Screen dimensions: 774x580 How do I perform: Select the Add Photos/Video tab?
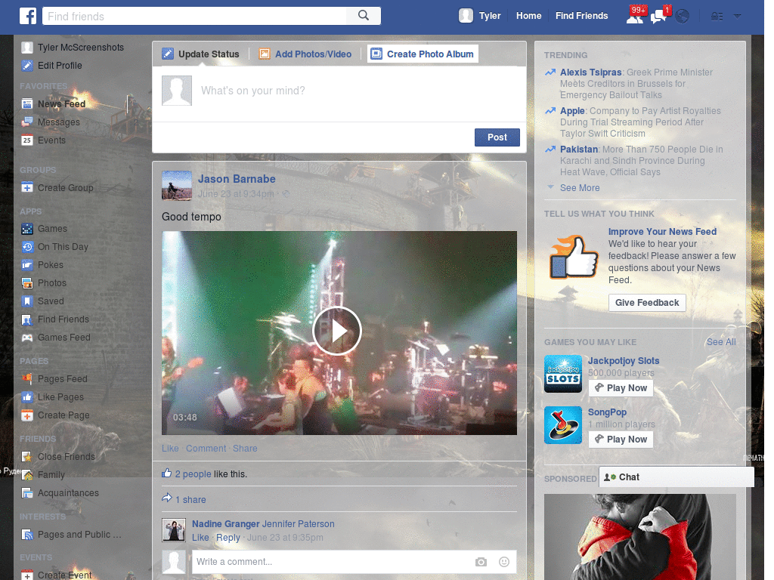click(305, 54)
